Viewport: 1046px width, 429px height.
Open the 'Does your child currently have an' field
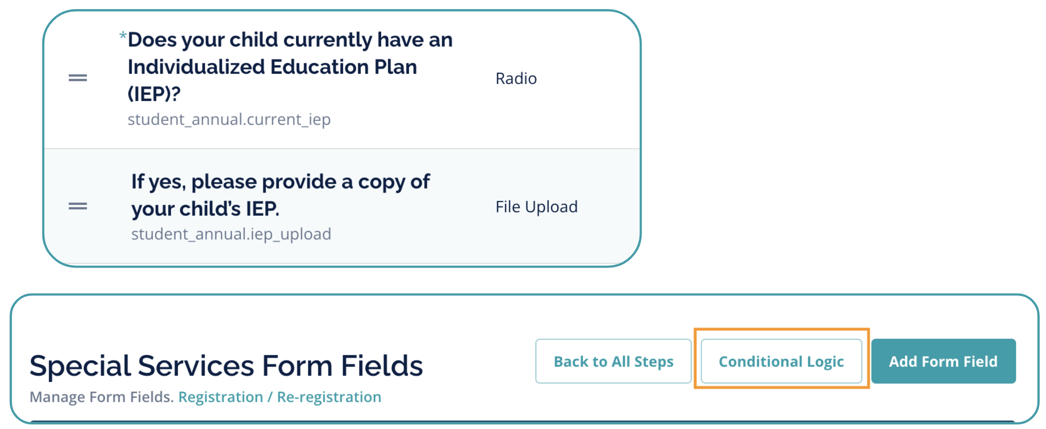[290, 40]
